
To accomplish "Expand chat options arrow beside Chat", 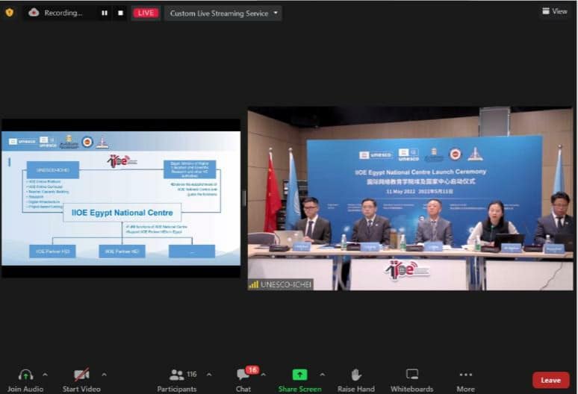I will [263, 375].
